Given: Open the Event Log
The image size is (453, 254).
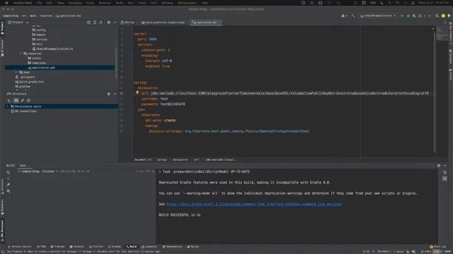Looking at the screenshot, I should (437, 247).
